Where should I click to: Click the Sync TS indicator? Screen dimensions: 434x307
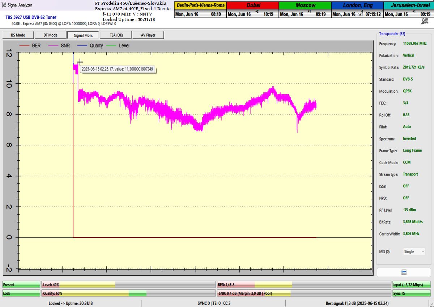click(412, 293)
